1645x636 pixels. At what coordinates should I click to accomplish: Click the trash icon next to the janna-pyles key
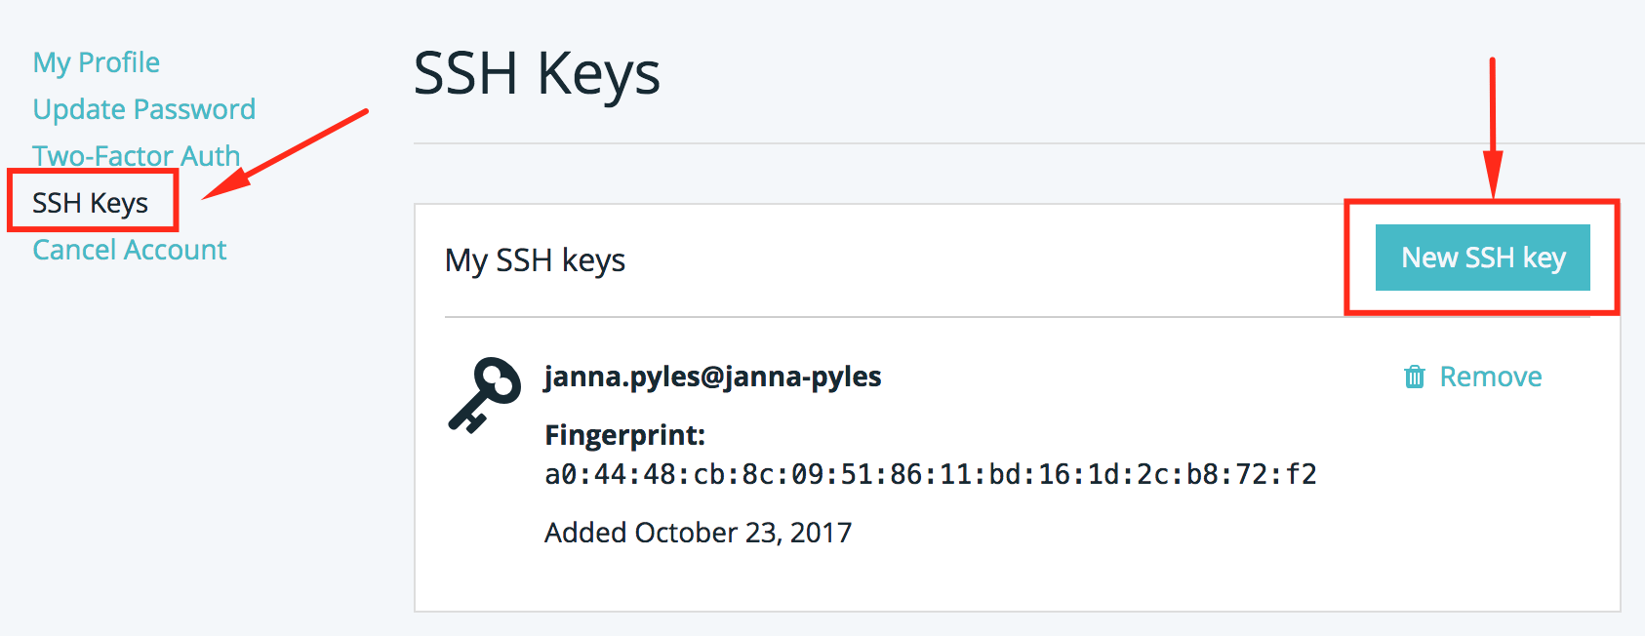coord(1414,377)
